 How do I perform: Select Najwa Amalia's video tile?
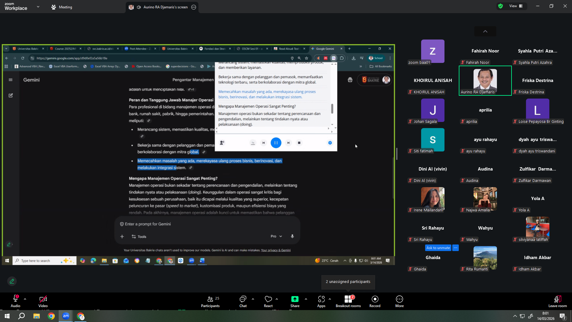coord(485,199)
